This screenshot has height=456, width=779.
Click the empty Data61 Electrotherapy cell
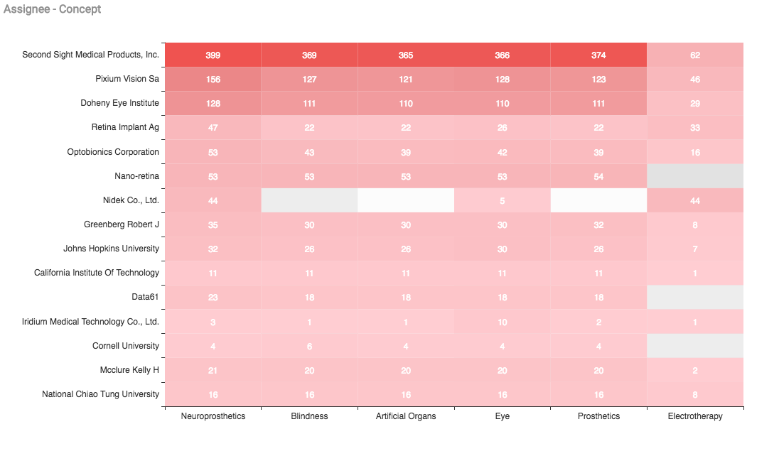(695, 298)
